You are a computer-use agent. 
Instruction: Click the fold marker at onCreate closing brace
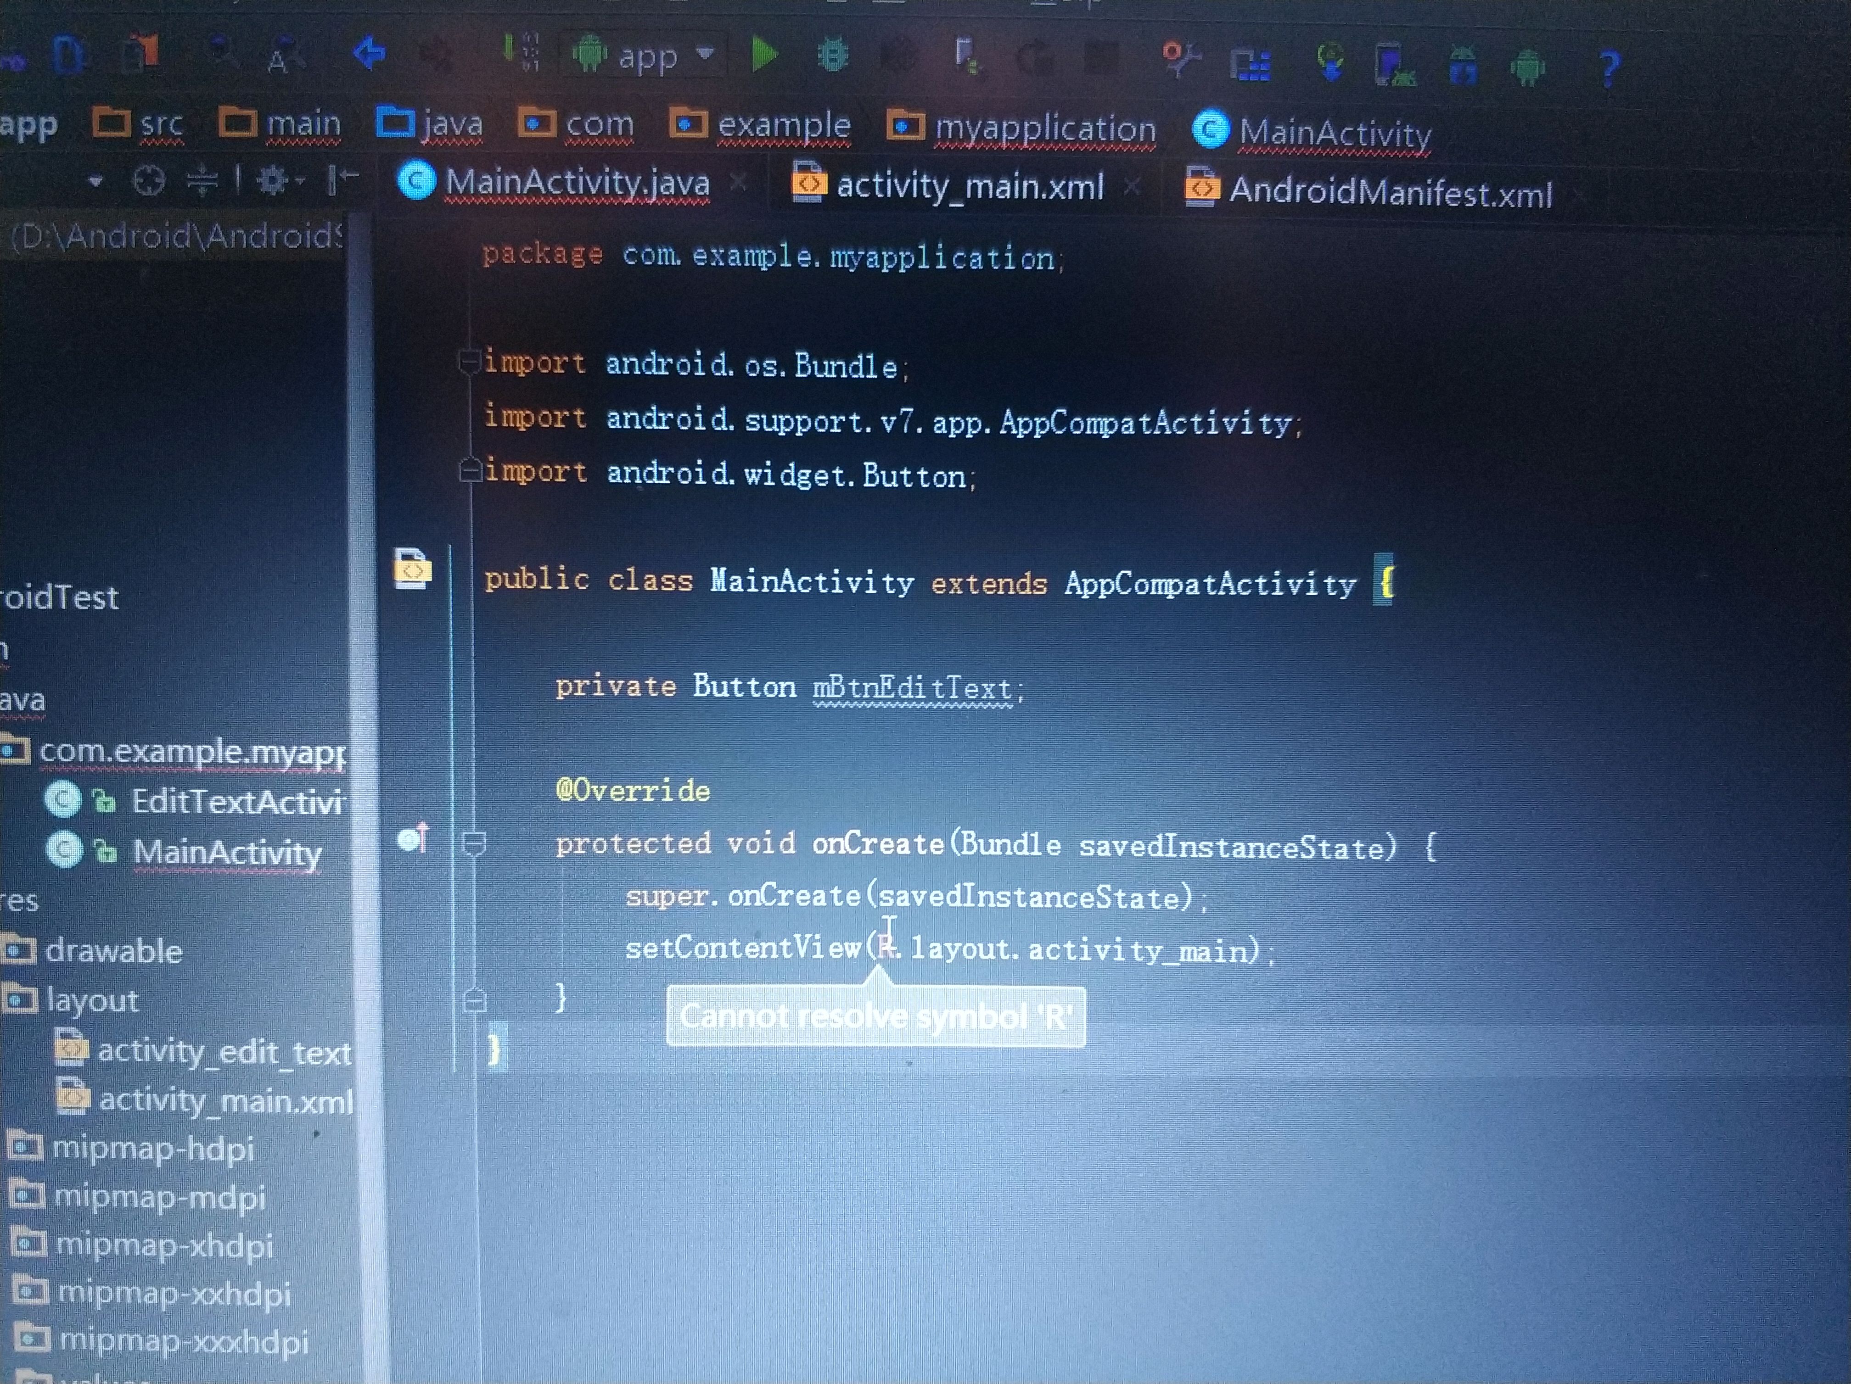(x=475, y=999)
